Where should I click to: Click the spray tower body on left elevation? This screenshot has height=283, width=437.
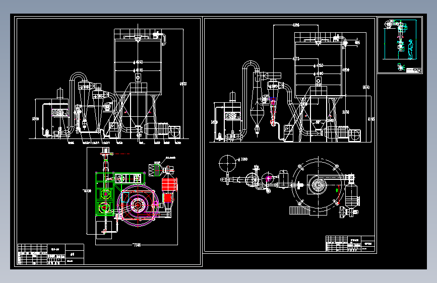[138, 67]
